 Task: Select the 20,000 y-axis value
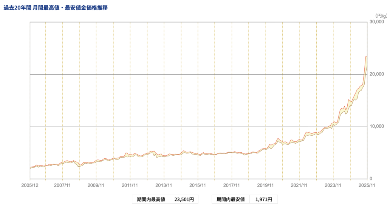pyautogui.click(x=378, y=74)
